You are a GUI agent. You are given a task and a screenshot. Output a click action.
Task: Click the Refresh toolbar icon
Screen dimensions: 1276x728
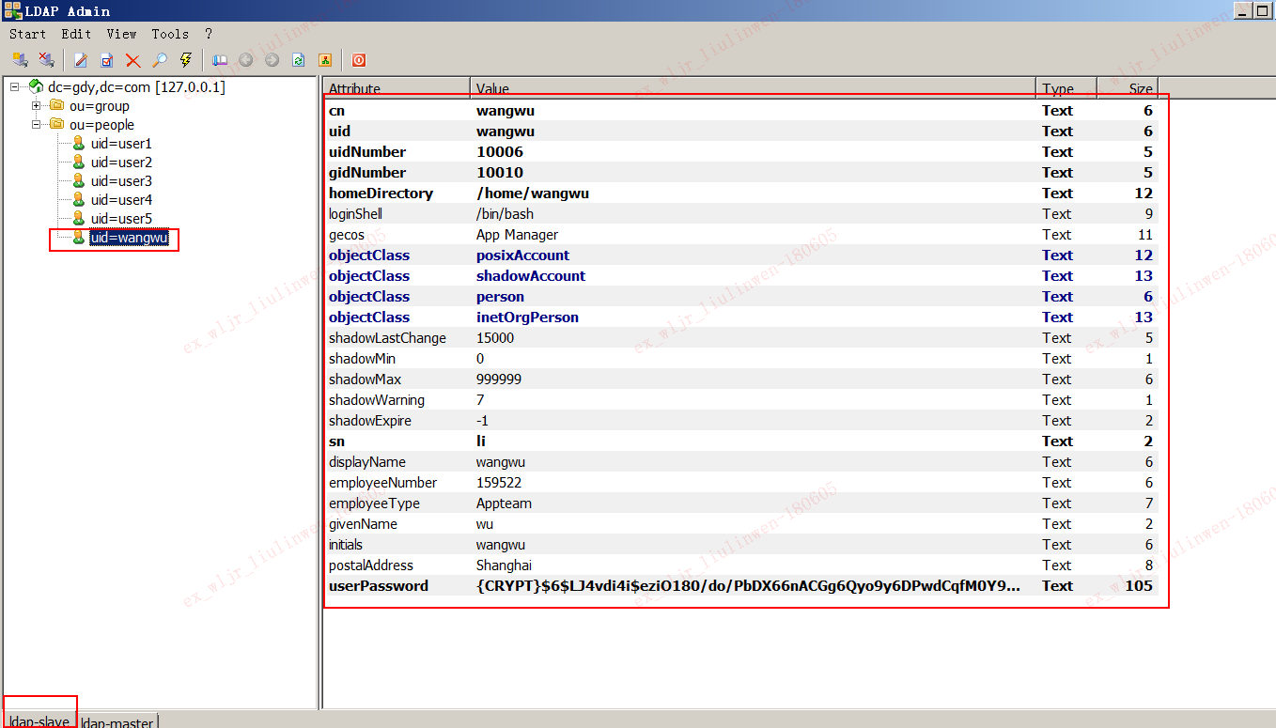pos(299,60)
